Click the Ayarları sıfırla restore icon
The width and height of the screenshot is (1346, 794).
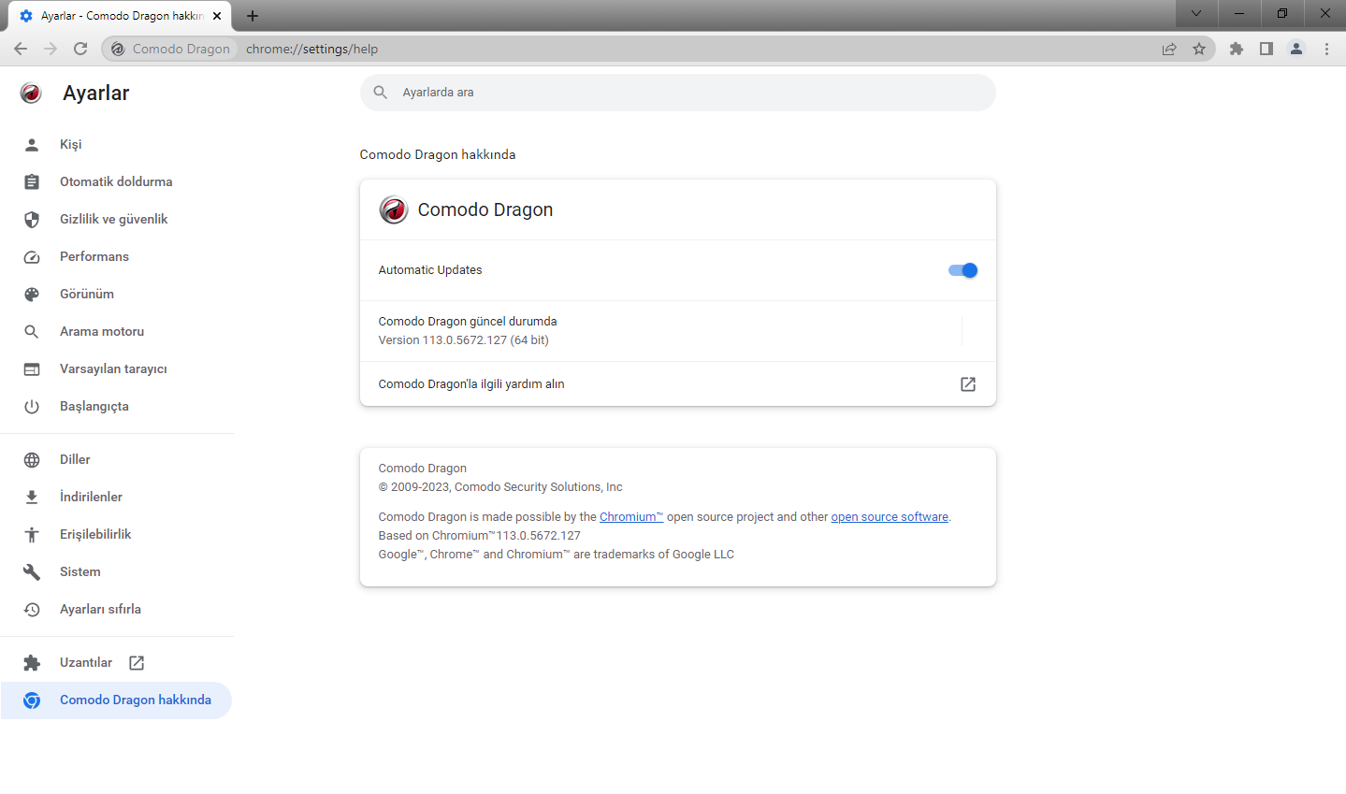[x=32, y=609]
